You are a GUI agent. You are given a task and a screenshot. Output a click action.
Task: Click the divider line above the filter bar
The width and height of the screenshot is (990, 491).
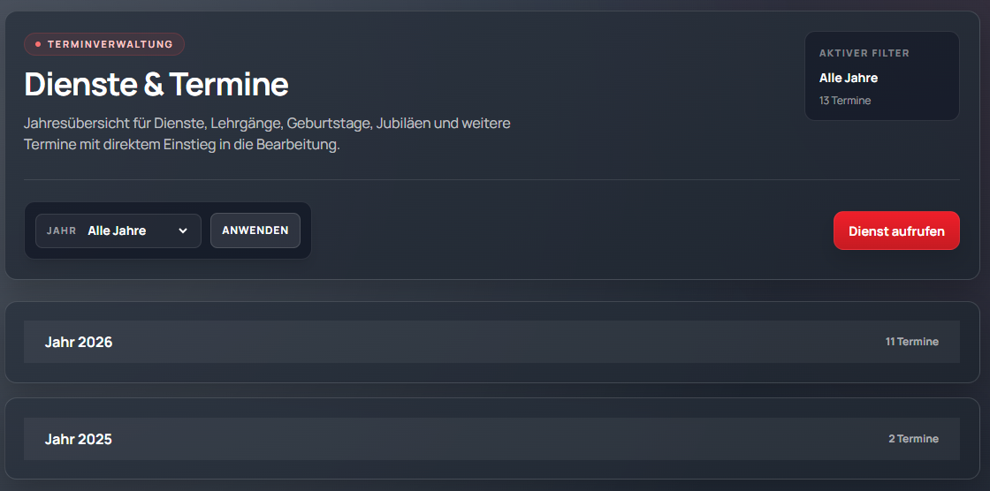point(491,180)
